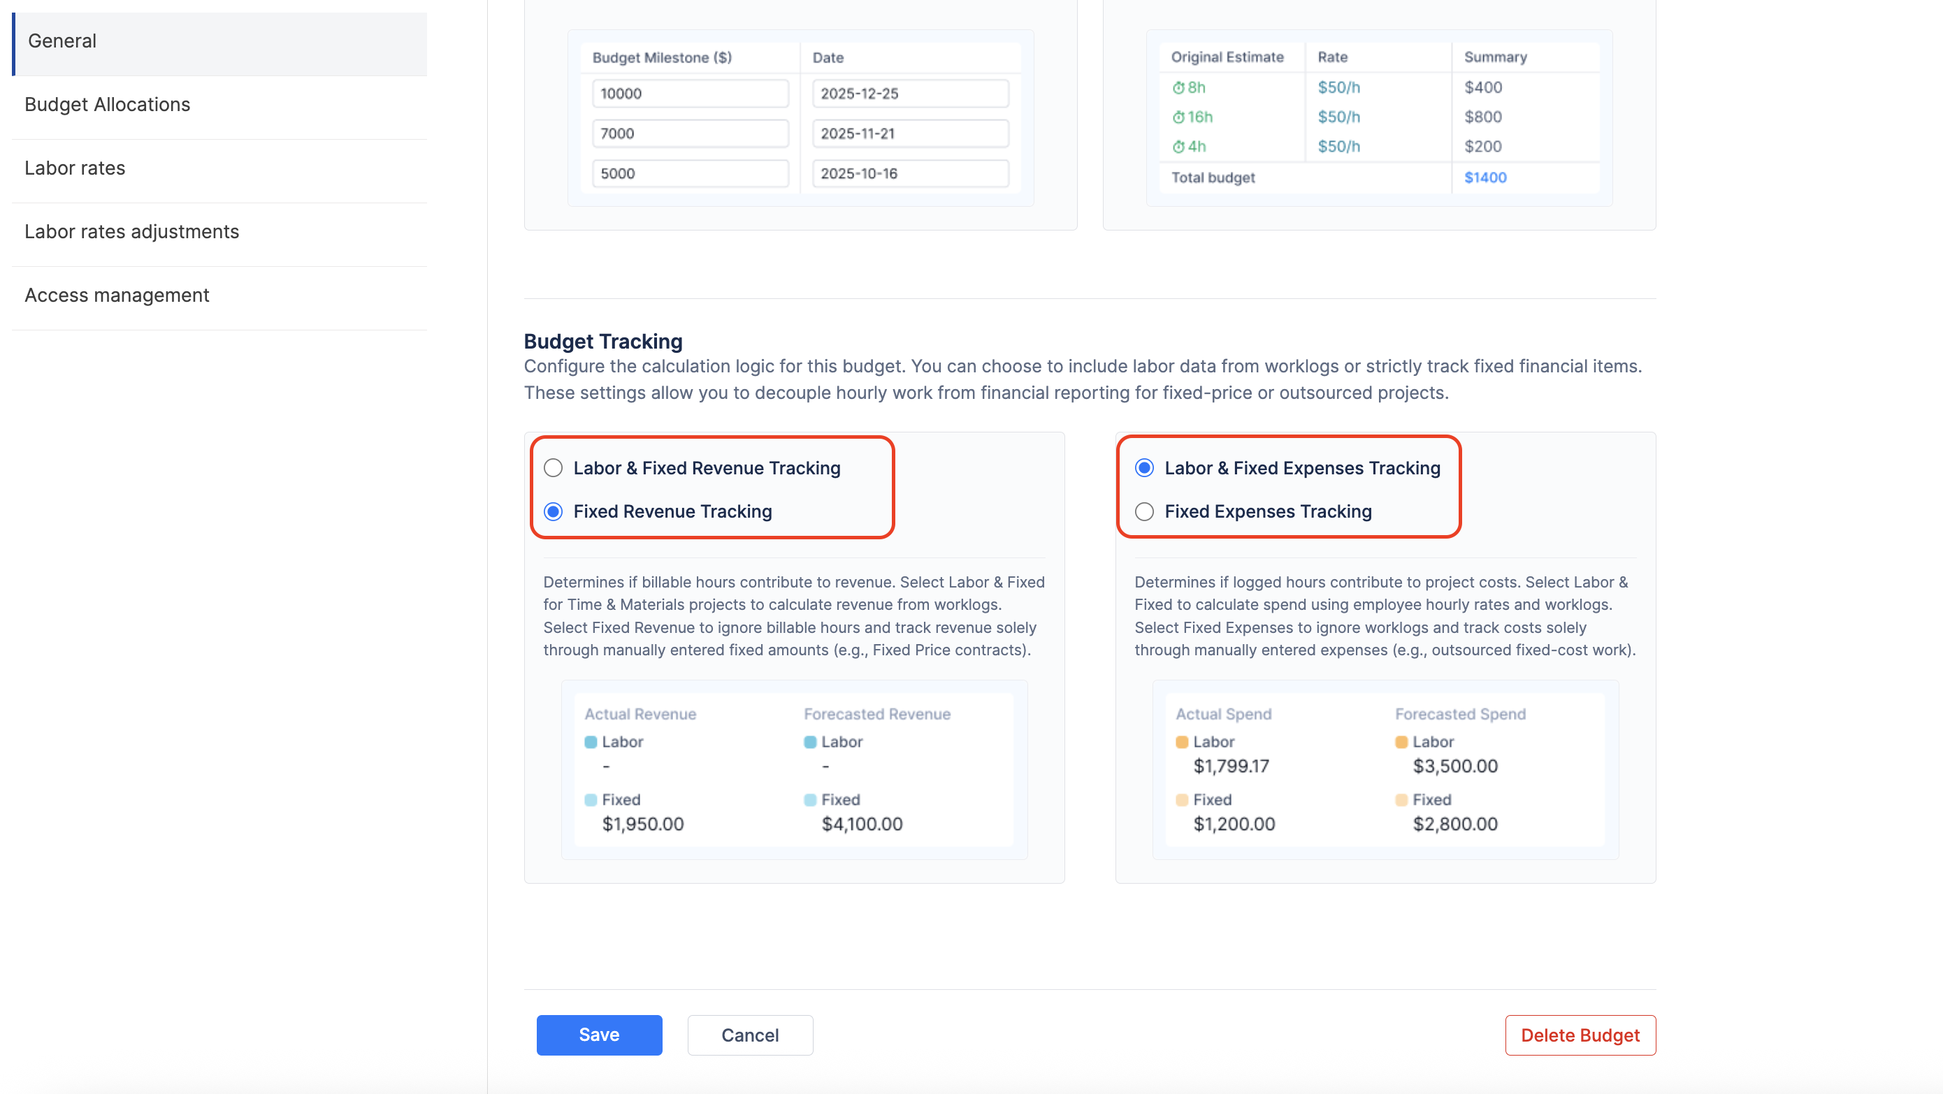This screenshot has width=1943, height=1094.
Task: Switch to Access management section
Action: [x=116, y=295]
